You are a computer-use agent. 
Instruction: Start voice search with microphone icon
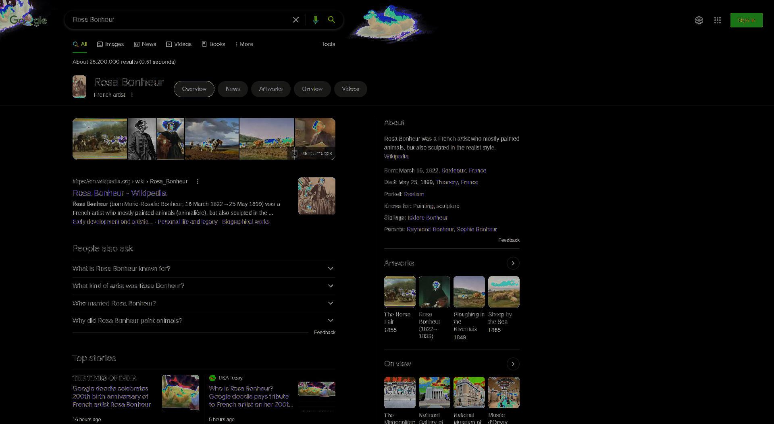pyautogui.click(x=315, y=20)
